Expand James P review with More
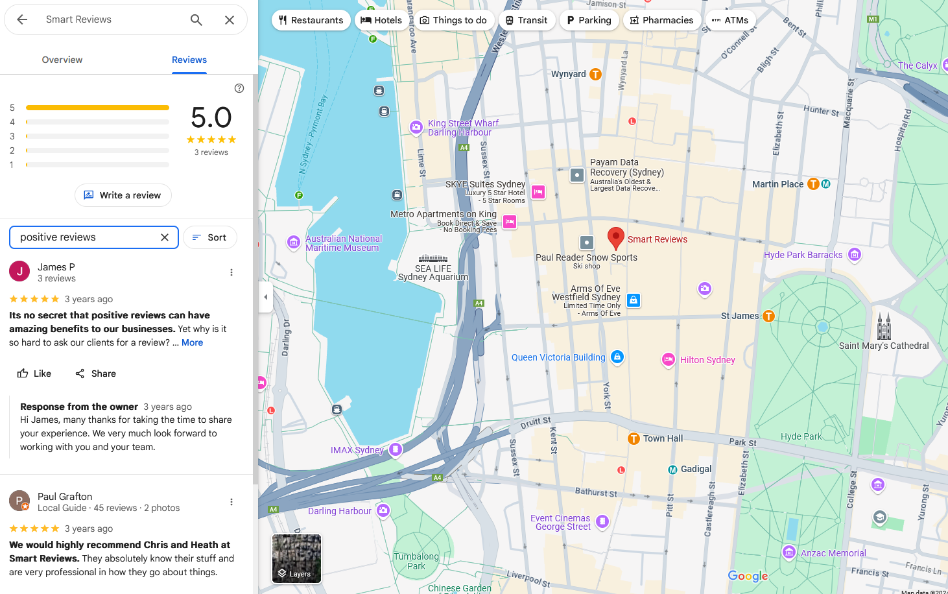Image resolution: width=948 pixels, height=594 pixels. (x=192, y=342)
